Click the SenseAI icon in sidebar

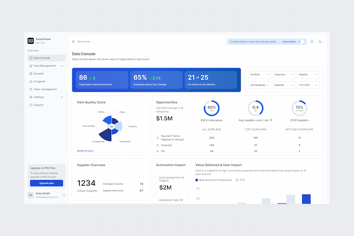coord(30,74)
